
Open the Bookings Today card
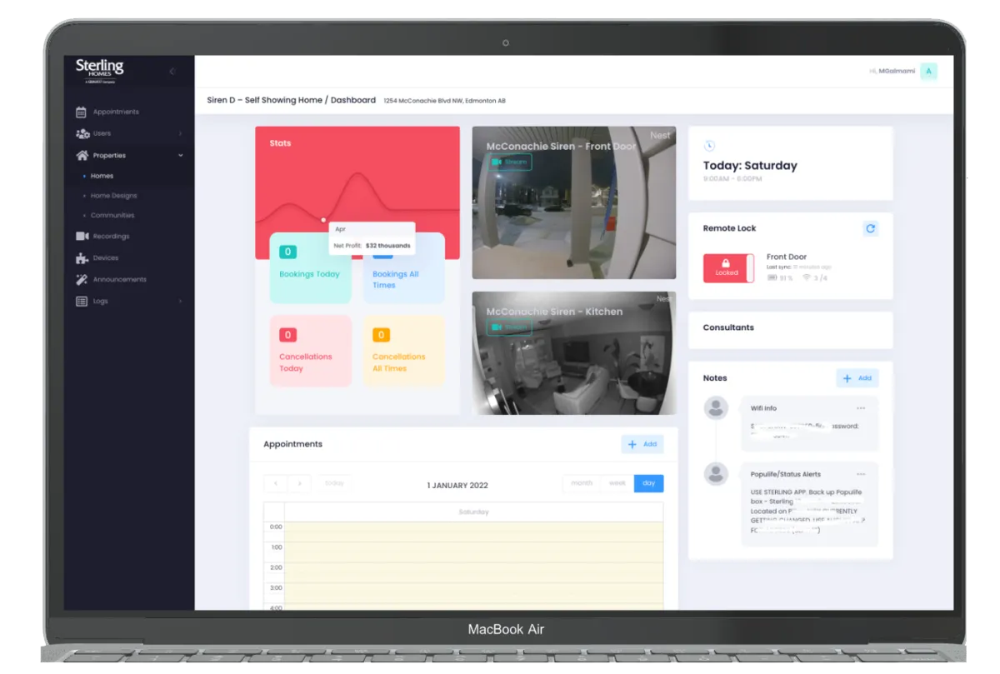click(310, 268)
